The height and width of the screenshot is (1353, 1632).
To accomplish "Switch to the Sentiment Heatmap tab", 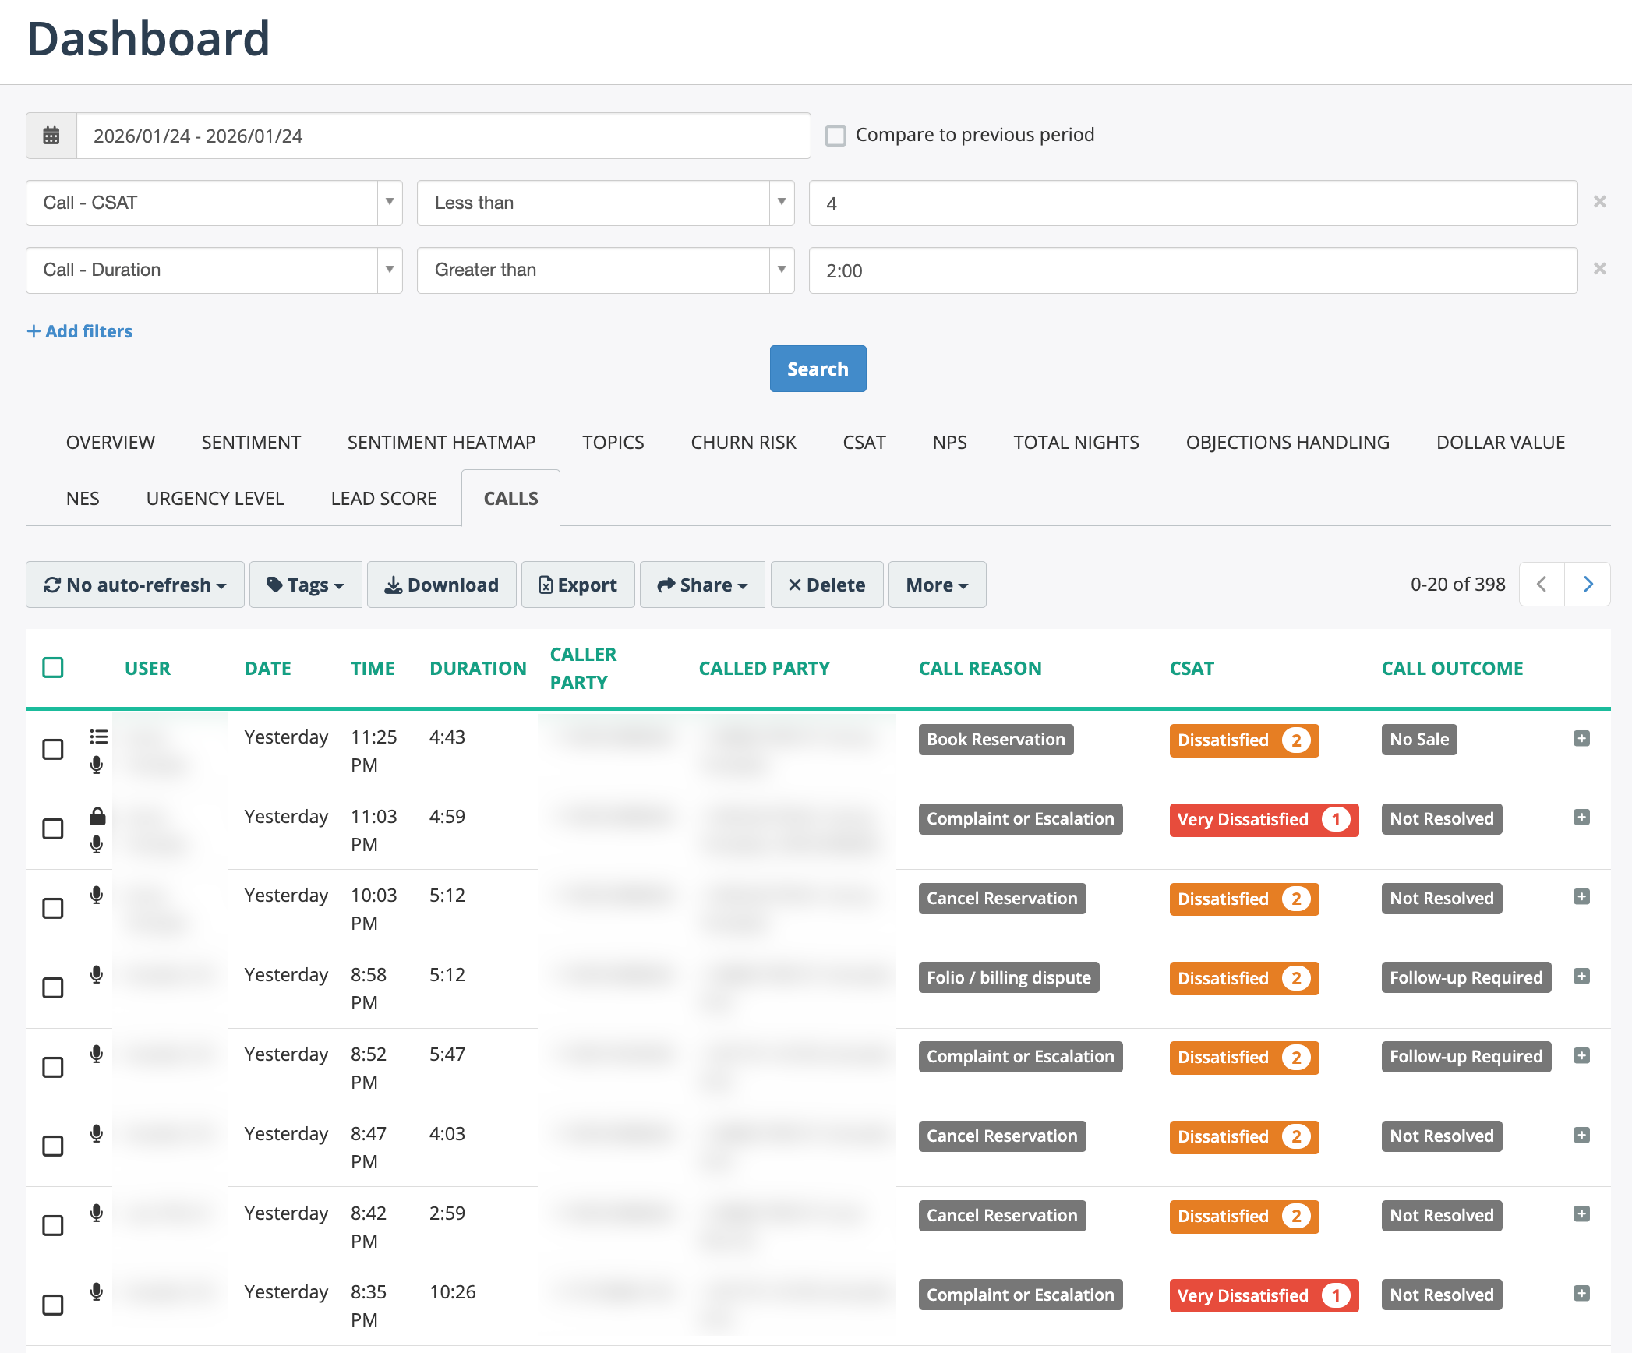I will tap(441, 442).
